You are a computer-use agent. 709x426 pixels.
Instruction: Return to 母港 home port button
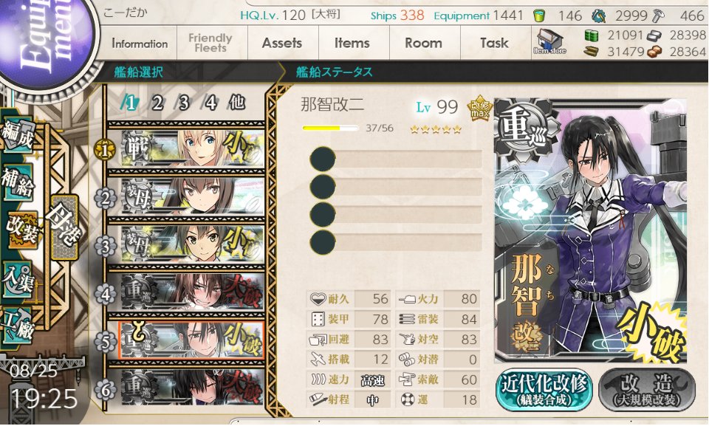[x=64, y=227]
